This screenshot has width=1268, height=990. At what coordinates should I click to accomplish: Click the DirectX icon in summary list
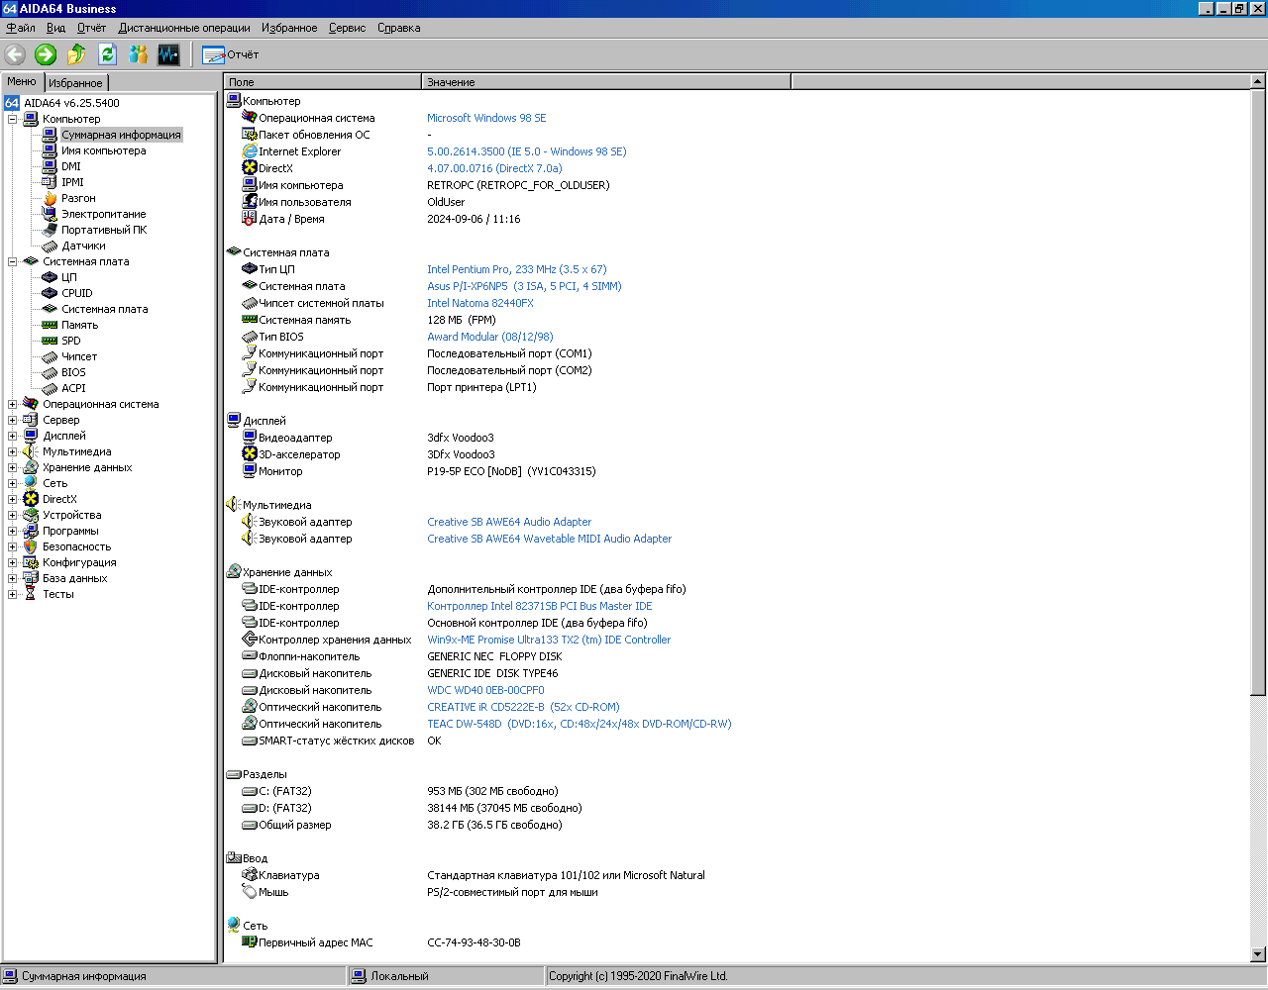(250, 168)
